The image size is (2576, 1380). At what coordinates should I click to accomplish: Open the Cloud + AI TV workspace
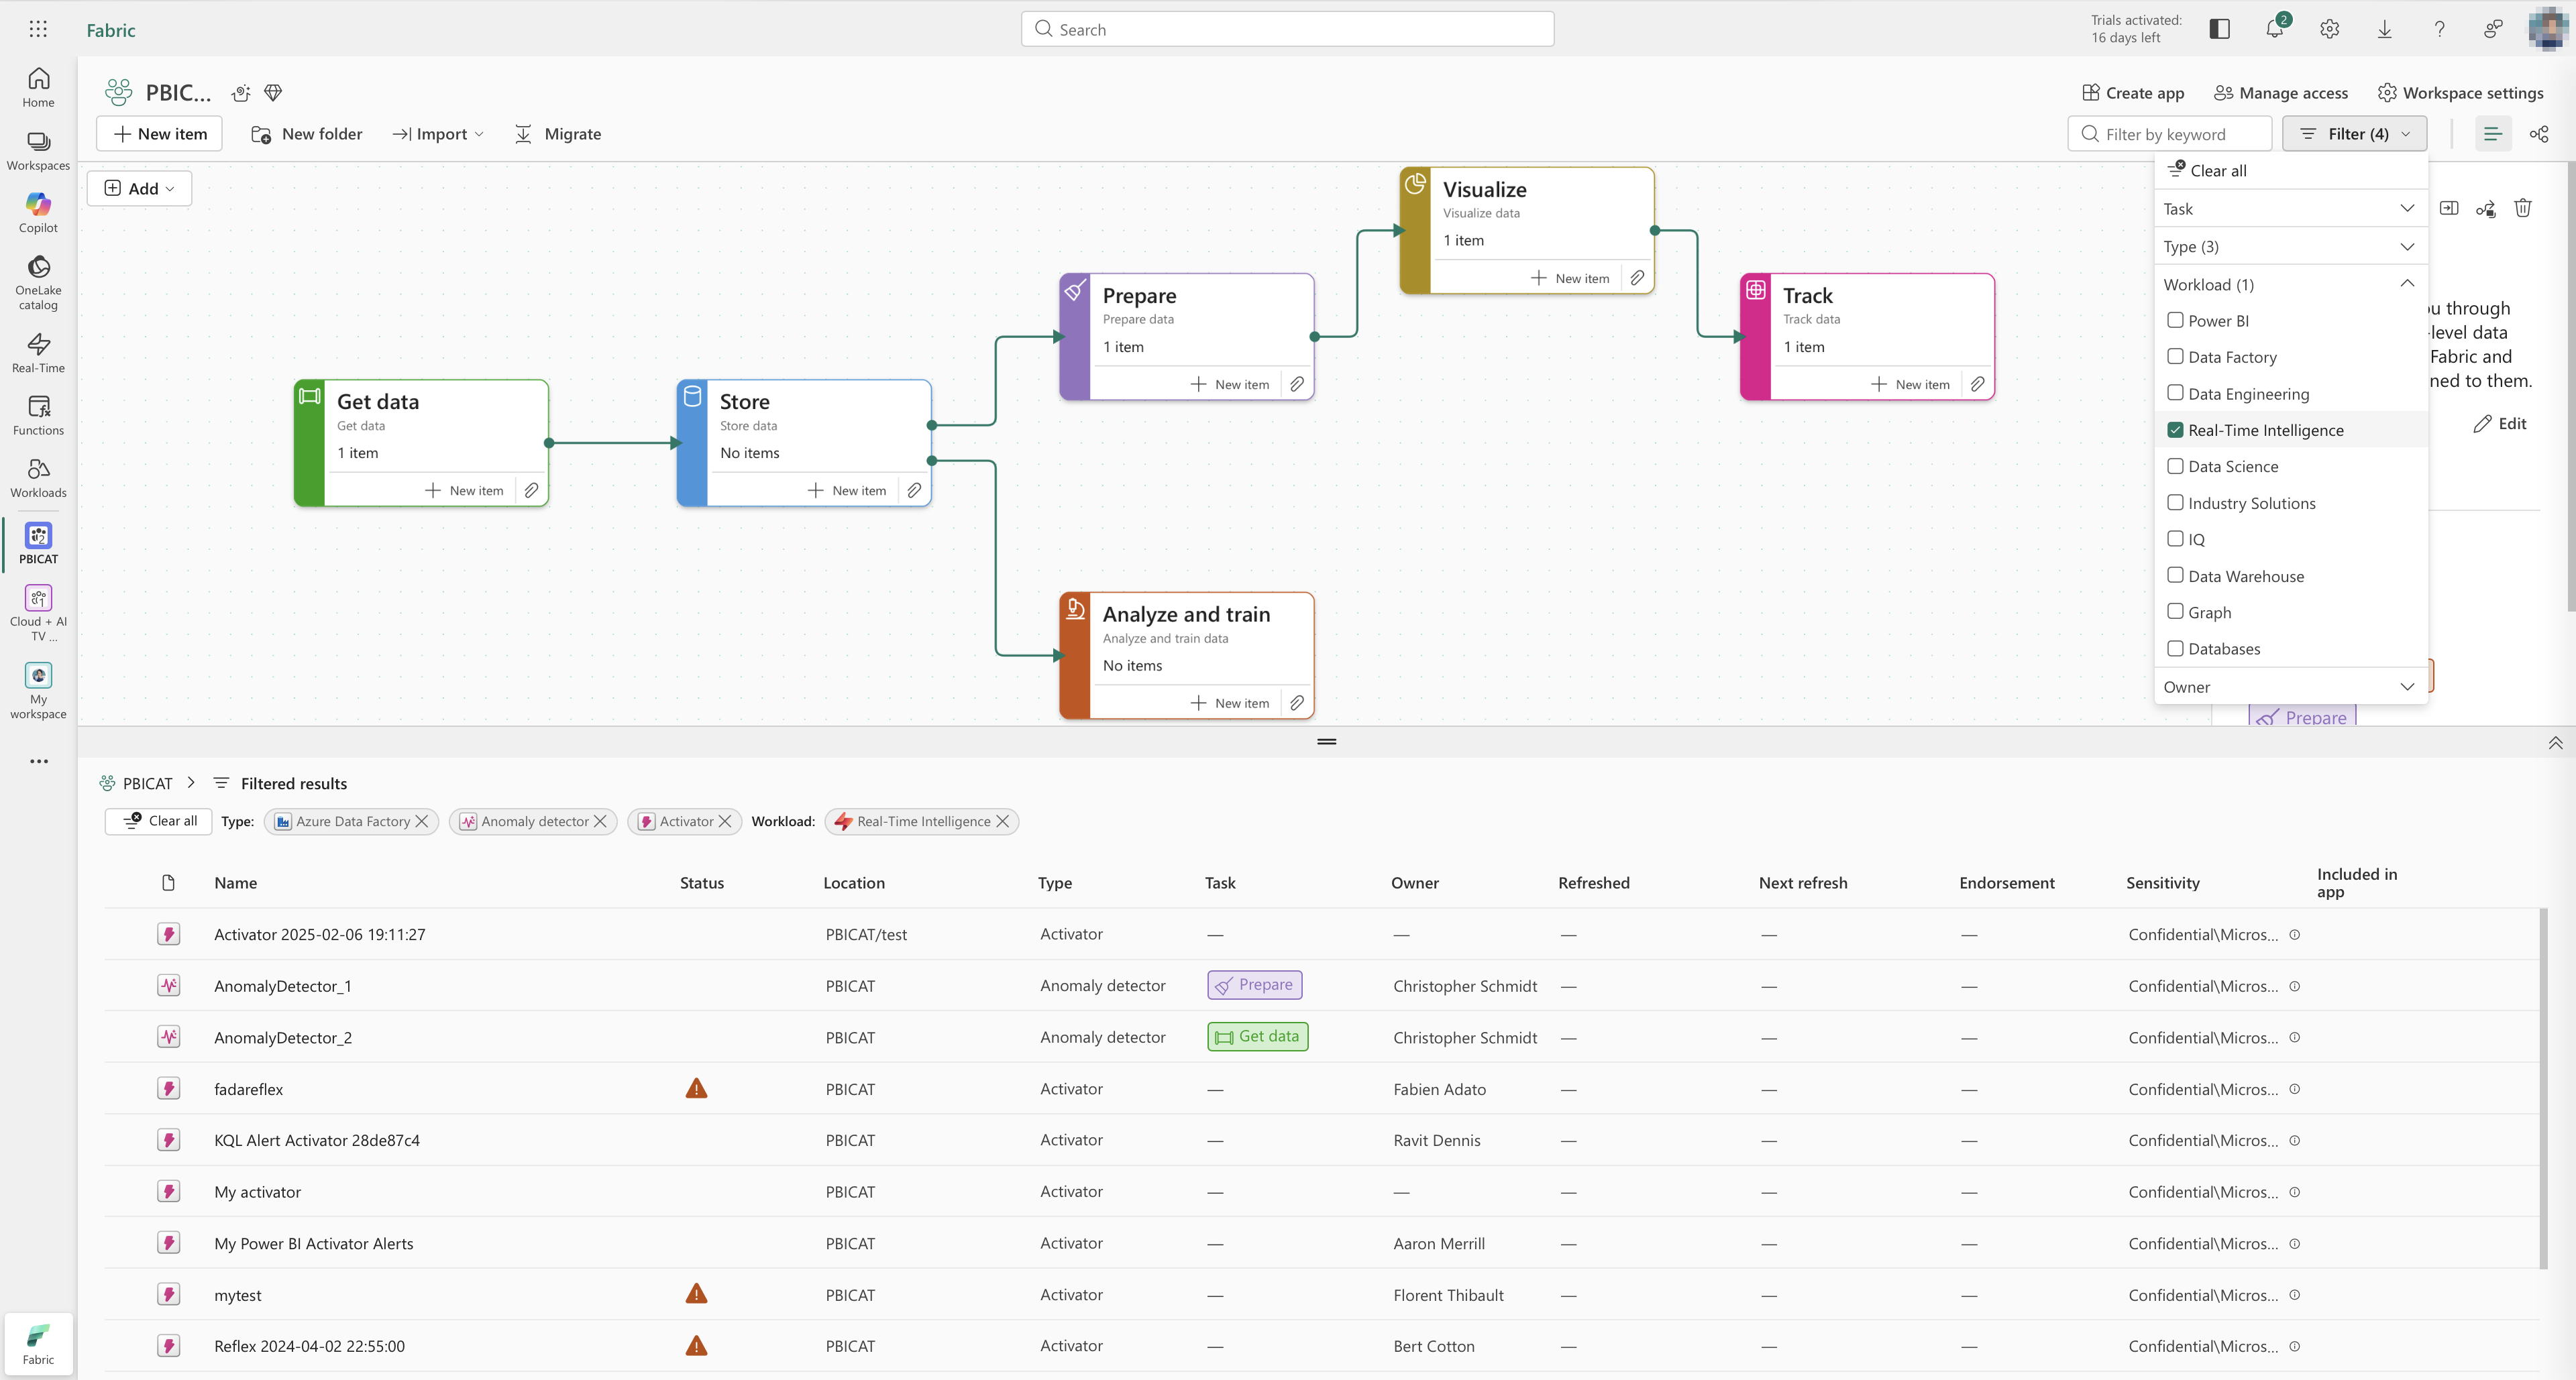point(38,613)
